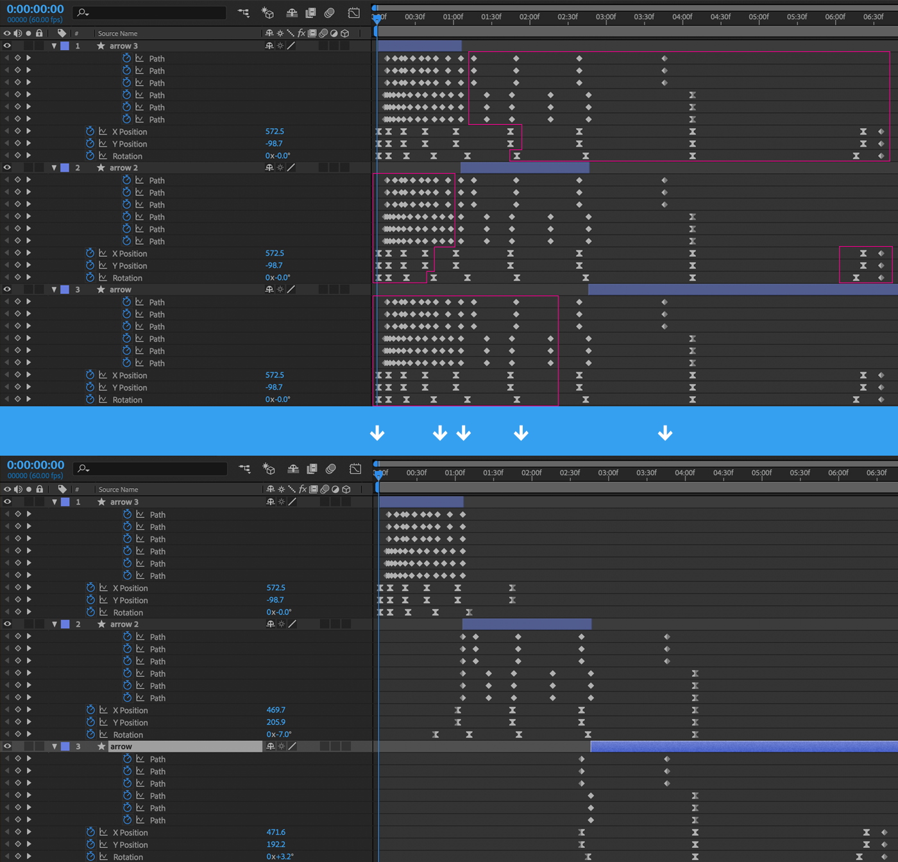The width and height of the screenshot is (898, 862).
Task: Click the Source Name column header
Action: pyautogui.click(x=118, y=33)
